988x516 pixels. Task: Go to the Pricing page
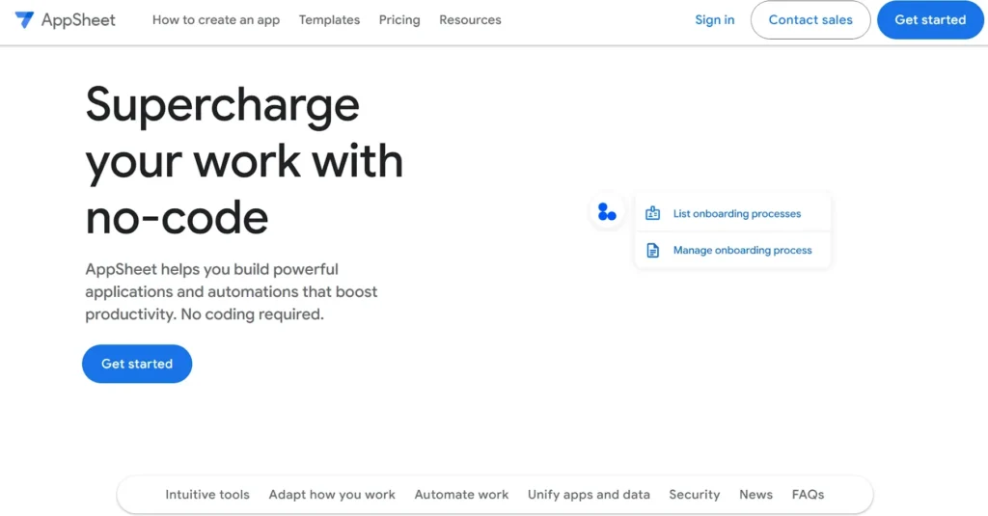tap(399, 20)
